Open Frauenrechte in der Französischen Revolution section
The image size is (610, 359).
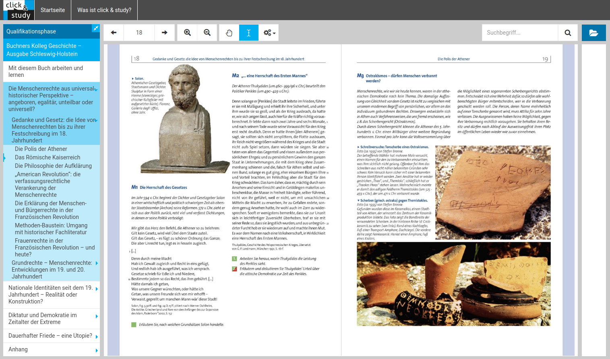[55, 248]
